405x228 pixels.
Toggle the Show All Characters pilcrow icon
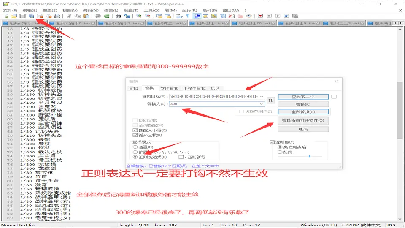click(188, 16)
